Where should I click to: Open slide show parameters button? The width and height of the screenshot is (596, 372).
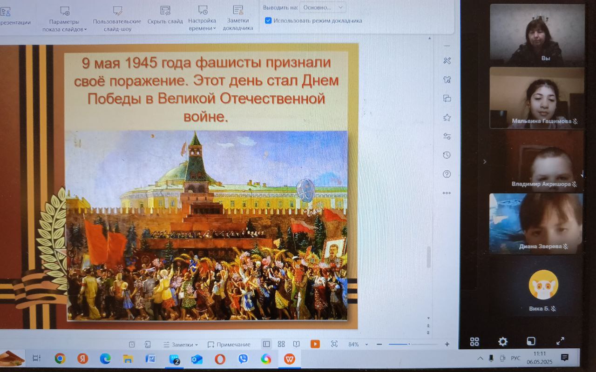[x=64, y=19]
